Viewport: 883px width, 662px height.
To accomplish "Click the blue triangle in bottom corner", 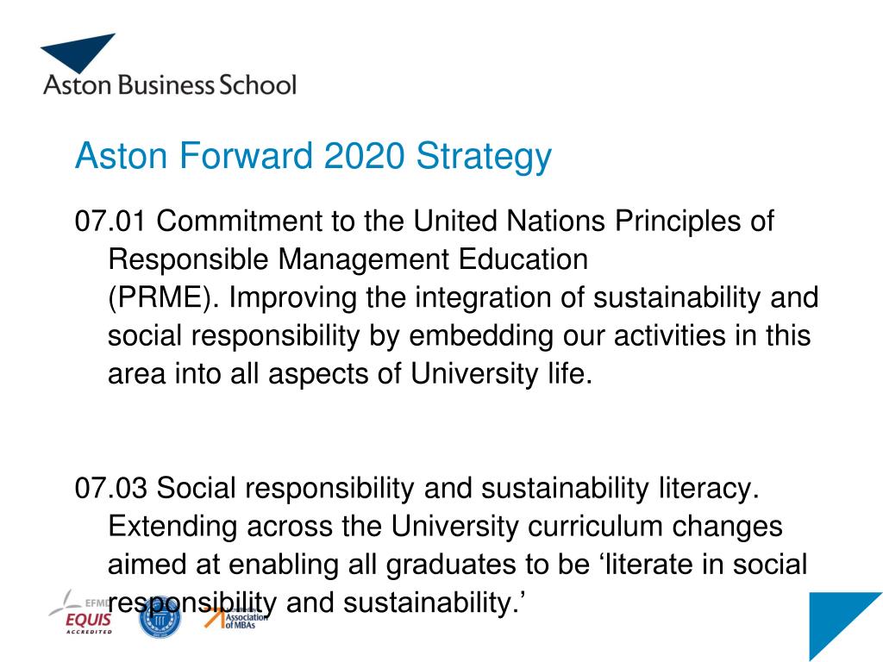I will click(x=846, y=627).
